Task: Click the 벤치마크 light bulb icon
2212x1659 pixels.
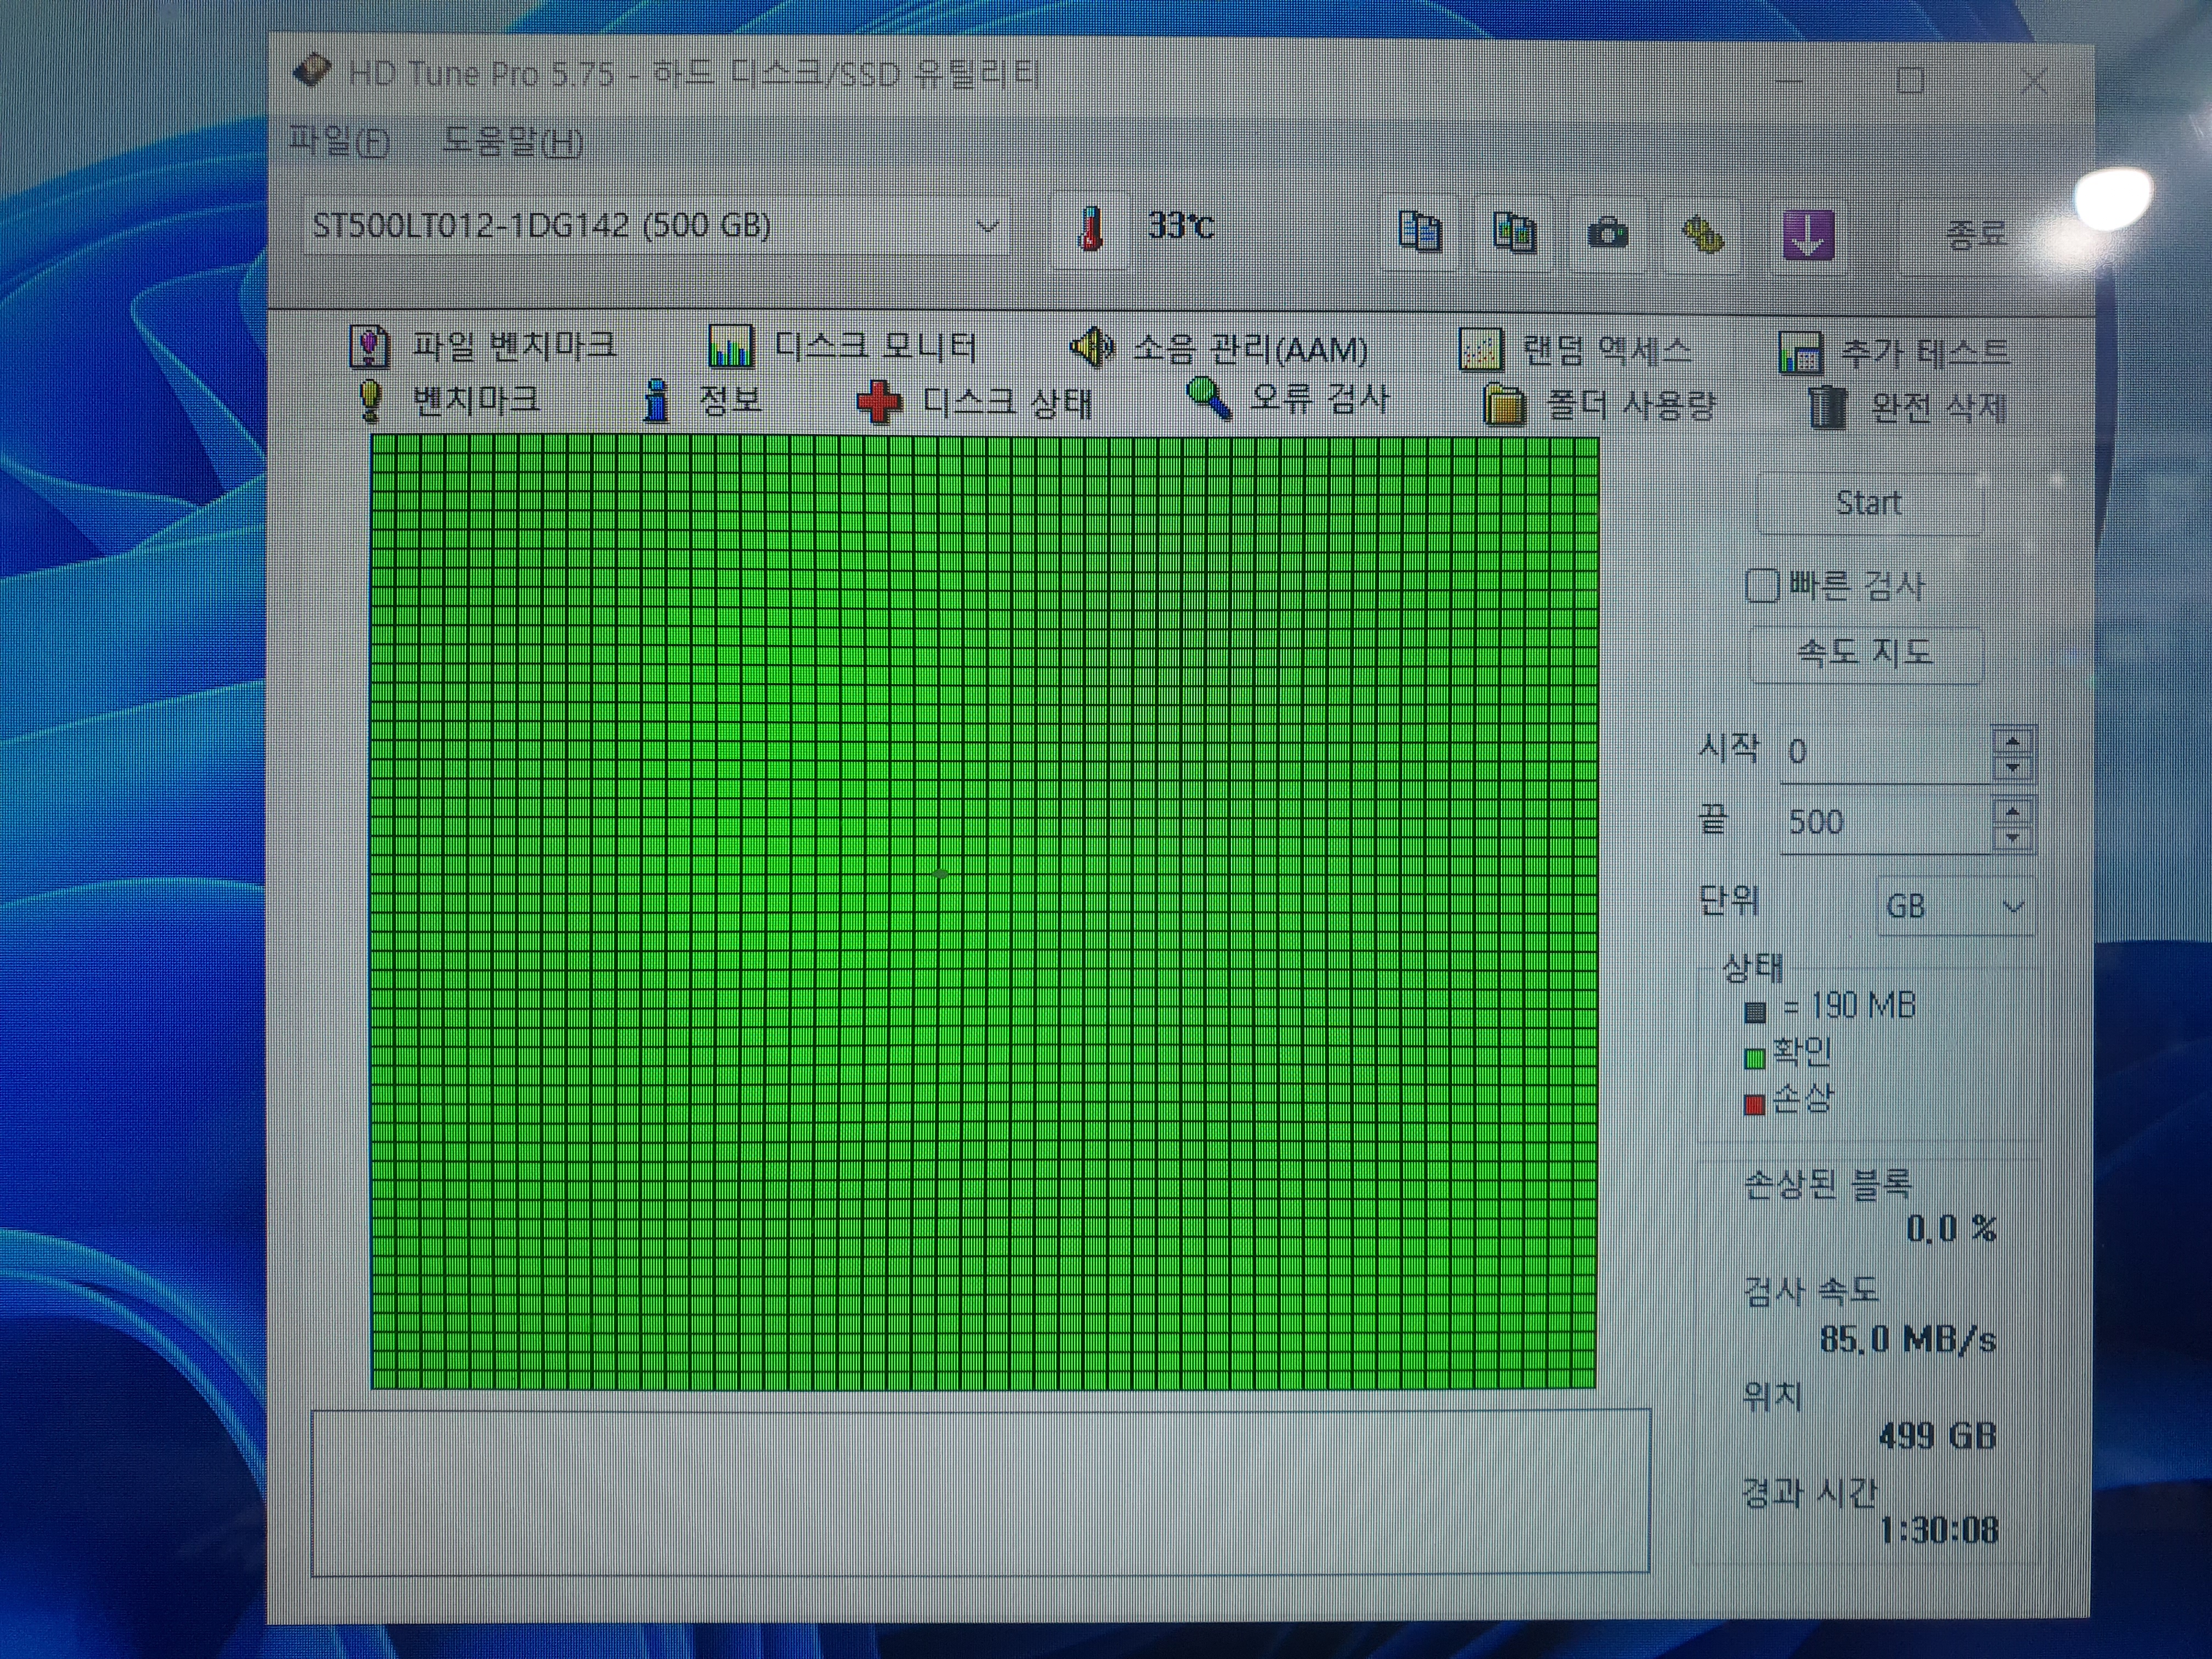Action: [370, 401]
